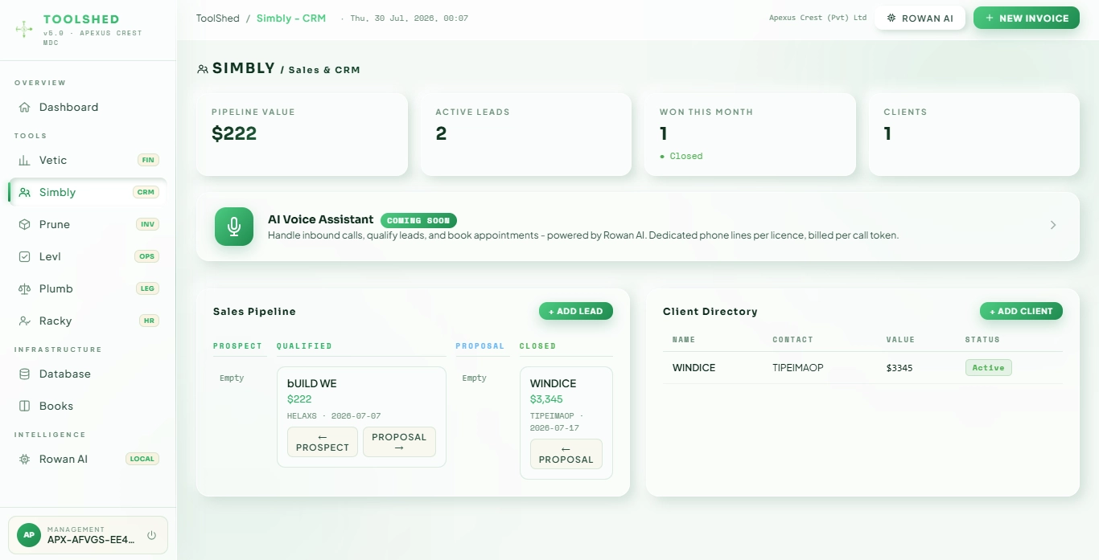Viewport: 1099px width, 560px height.
Task: Click WINDICE name in Client Directory
Action: [x=694, y=367]
